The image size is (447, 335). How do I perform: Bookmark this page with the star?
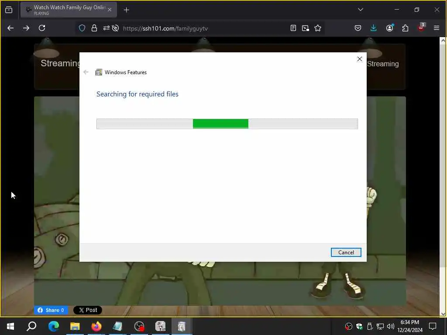coord(318,28)
